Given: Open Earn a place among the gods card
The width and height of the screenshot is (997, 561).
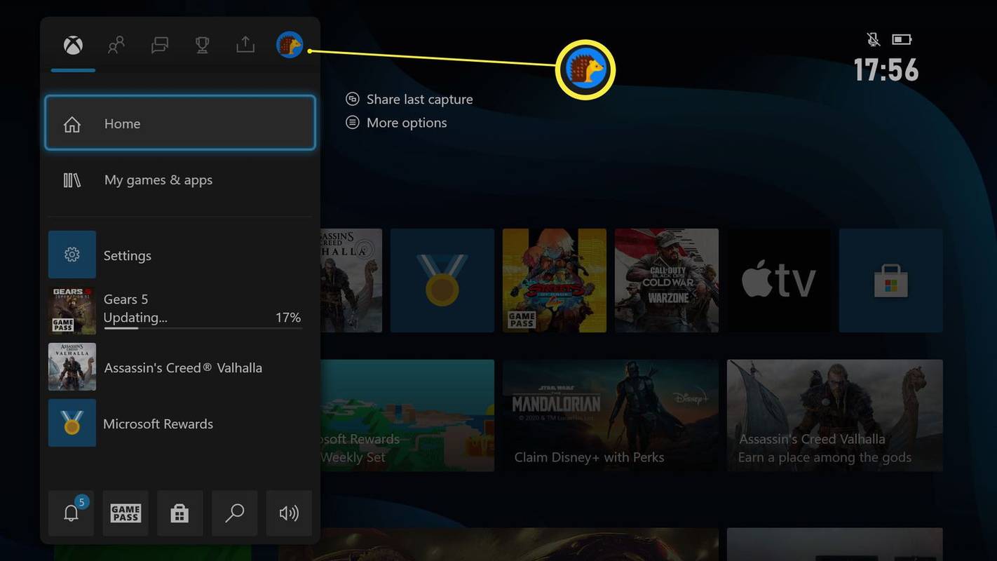Looking at the screenshot, I should 835,415.
